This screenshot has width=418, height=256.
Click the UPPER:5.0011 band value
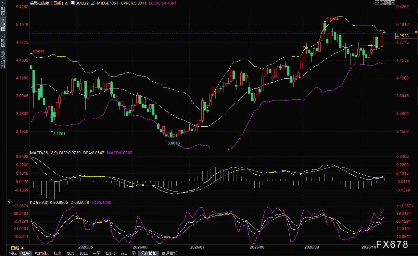pos(134,3)
